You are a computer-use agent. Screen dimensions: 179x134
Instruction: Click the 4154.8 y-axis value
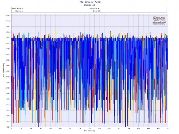point(8,38)
